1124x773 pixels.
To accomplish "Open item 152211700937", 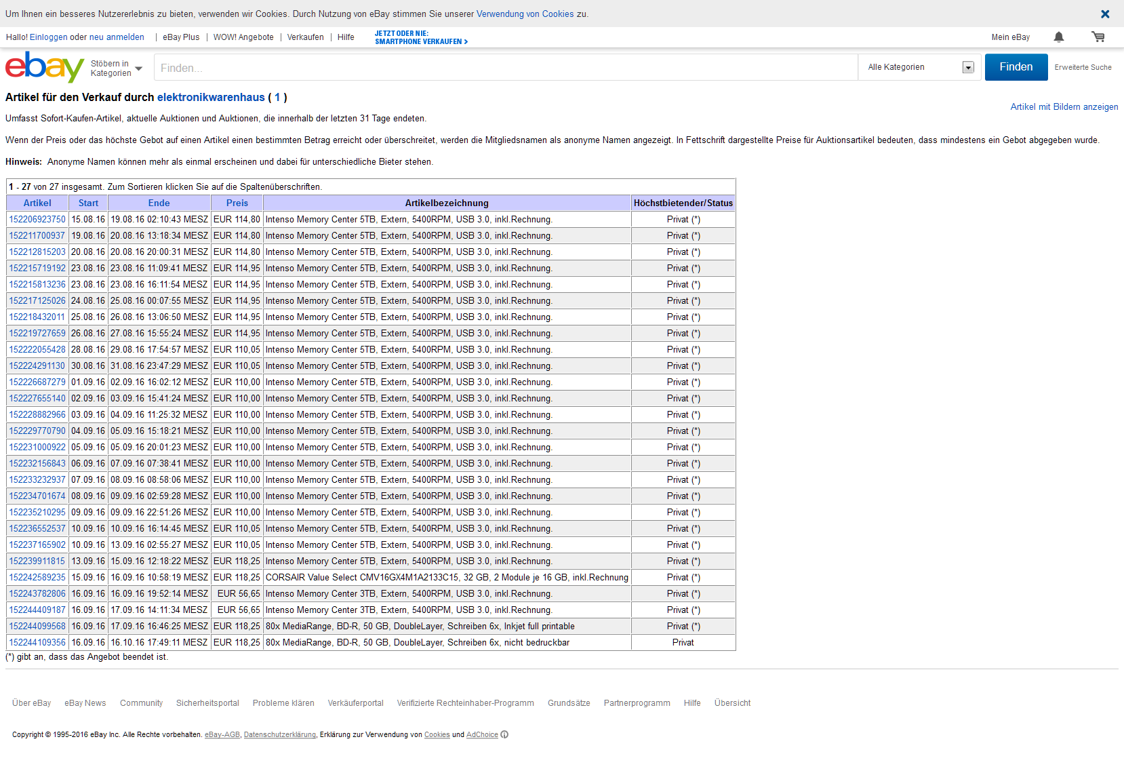I will pyautogui.click(x=37, y=236).
